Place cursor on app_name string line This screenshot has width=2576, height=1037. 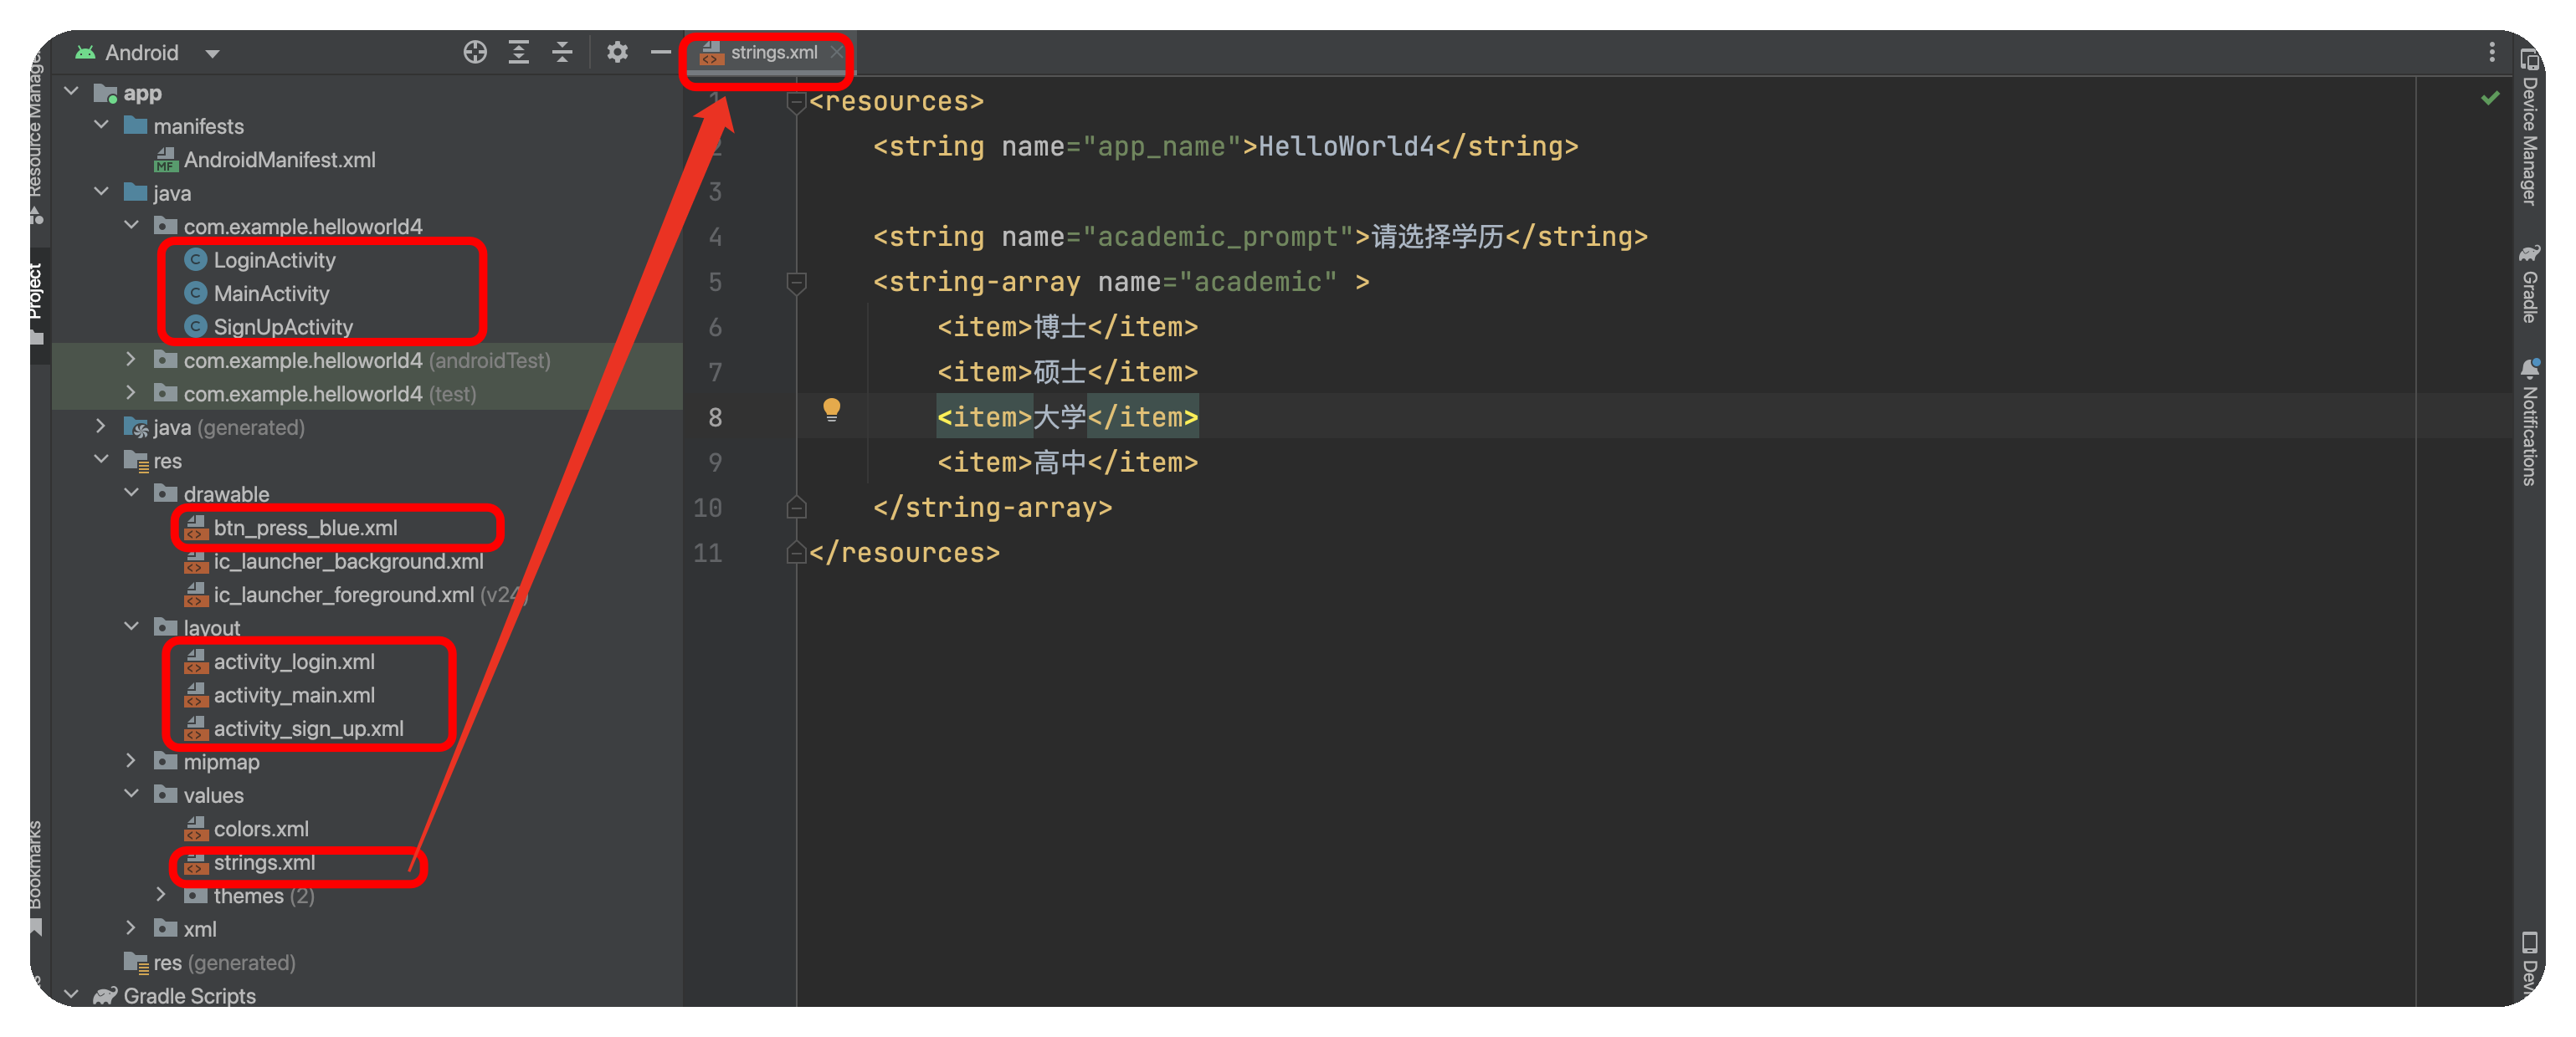[1225, 147]
